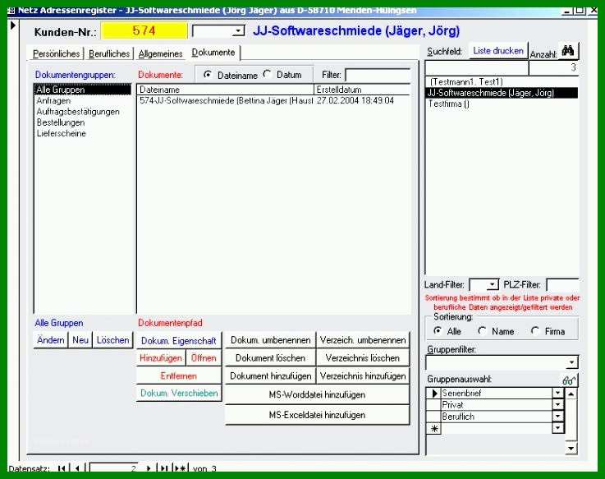Go to previous record navigation arrow
605x479 pixels.
click(78, 468)
